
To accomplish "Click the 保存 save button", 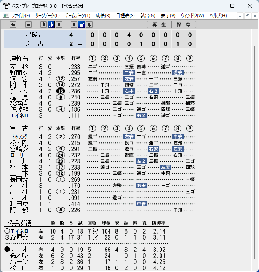I will coord(184,25).
